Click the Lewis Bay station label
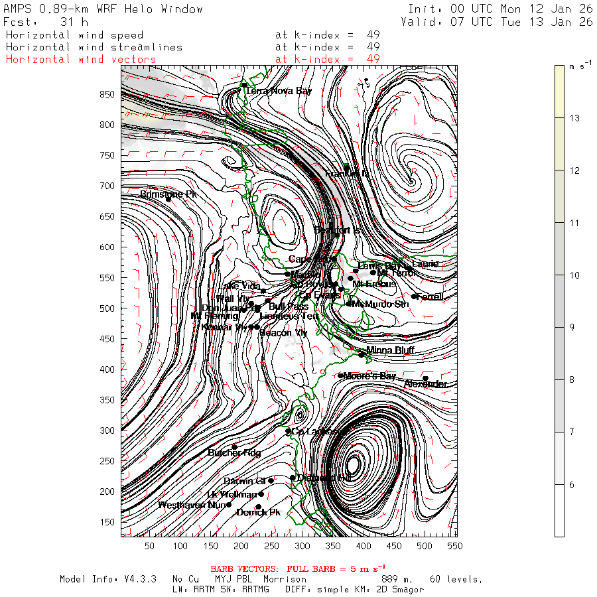The height and width of the screenshot is (597, 597). click(x=379, y=266)
